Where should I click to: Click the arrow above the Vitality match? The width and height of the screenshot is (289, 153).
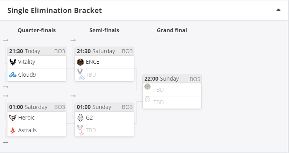pyautogui.click(x=5, y=40)
